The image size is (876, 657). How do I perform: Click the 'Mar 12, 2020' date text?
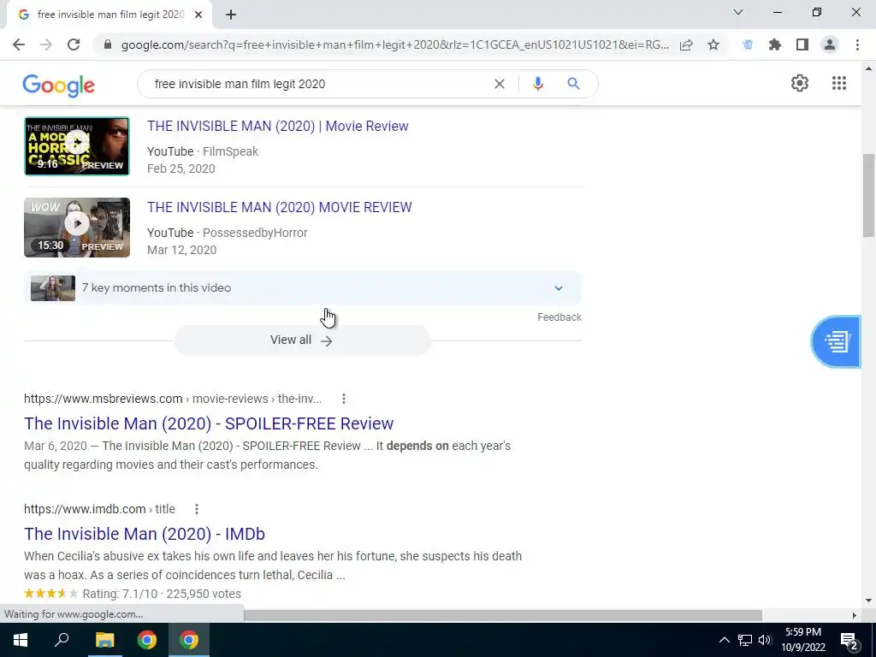(181, 250)
